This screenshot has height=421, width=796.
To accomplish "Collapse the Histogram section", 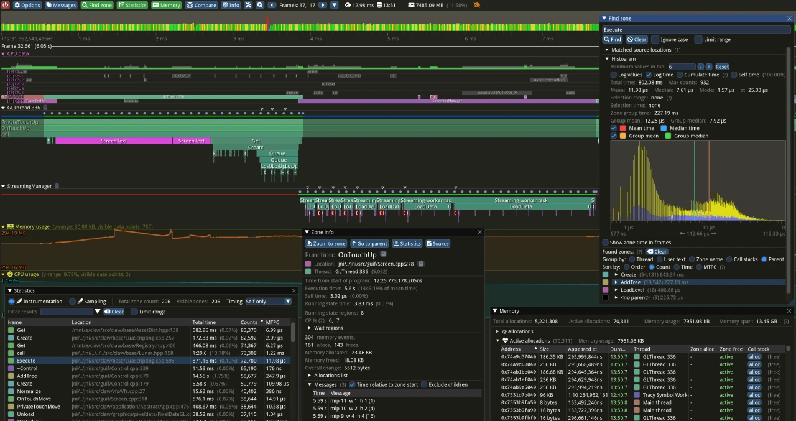I will 608,59.
